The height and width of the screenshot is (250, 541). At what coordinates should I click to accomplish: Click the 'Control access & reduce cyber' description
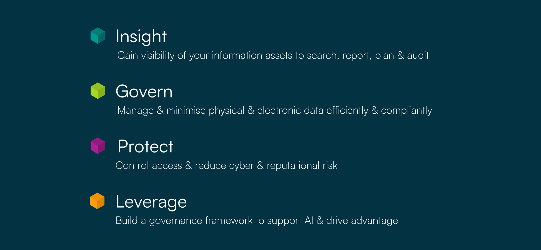(226, 166)
